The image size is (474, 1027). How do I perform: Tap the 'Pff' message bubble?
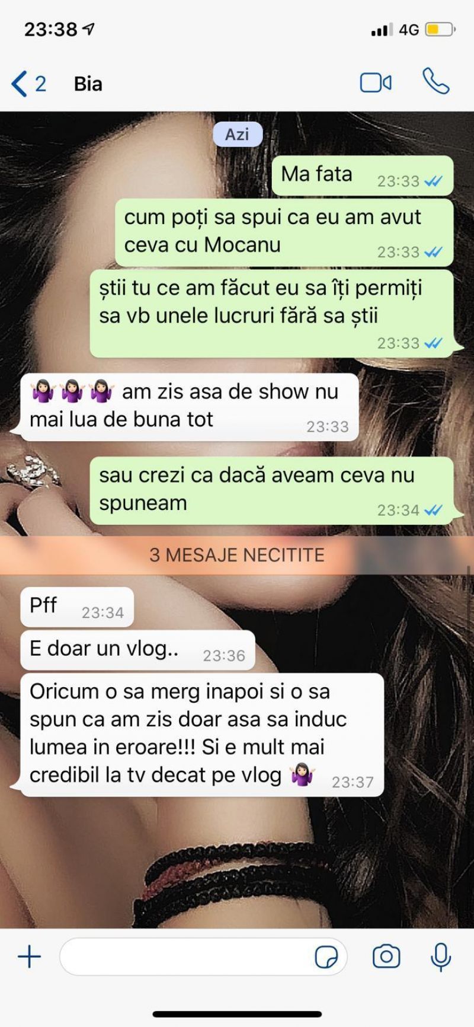(x=77, y=607)
